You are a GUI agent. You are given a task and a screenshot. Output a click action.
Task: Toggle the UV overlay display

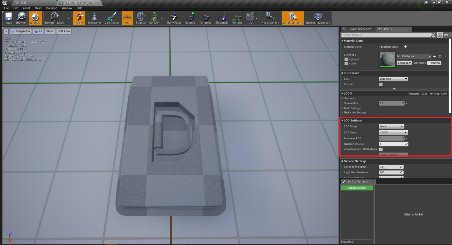tap(250, 18)
